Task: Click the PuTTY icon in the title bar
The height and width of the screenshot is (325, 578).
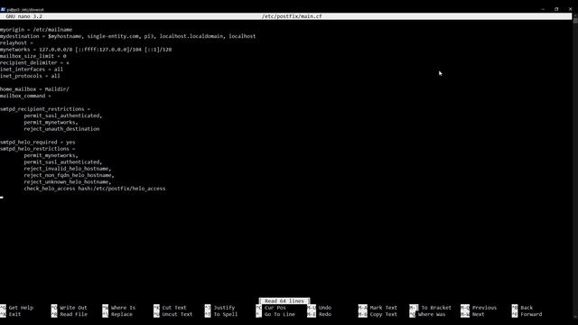Action: tap(3, 9)
